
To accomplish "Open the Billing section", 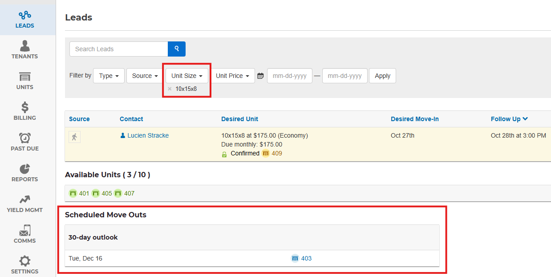I will pyautogui.click(x=25, y=111).
